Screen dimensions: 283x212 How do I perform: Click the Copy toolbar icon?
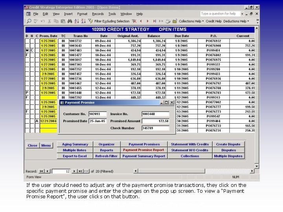pos(56,21)
